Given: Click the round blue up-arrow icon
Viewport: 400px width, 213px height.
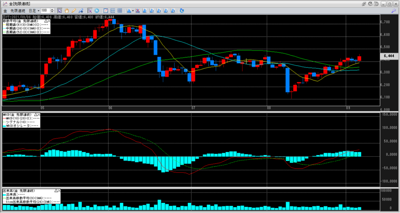Looking at the screenshot, I should (97, 11).
